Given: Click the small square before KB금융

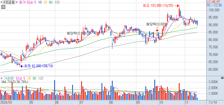Looking at the screenshot, I should click(1, 2).
